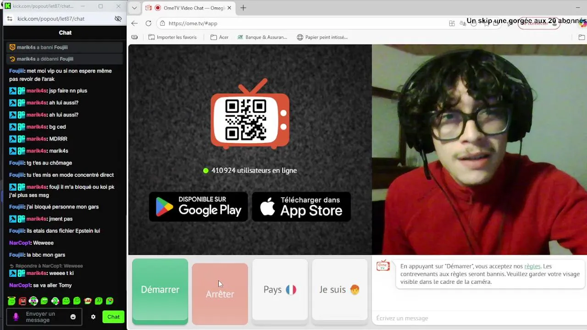Click the message 'jment pas' from marik4s
The height and width of the screenshot is (330, 587).
(x=41, y=219)
